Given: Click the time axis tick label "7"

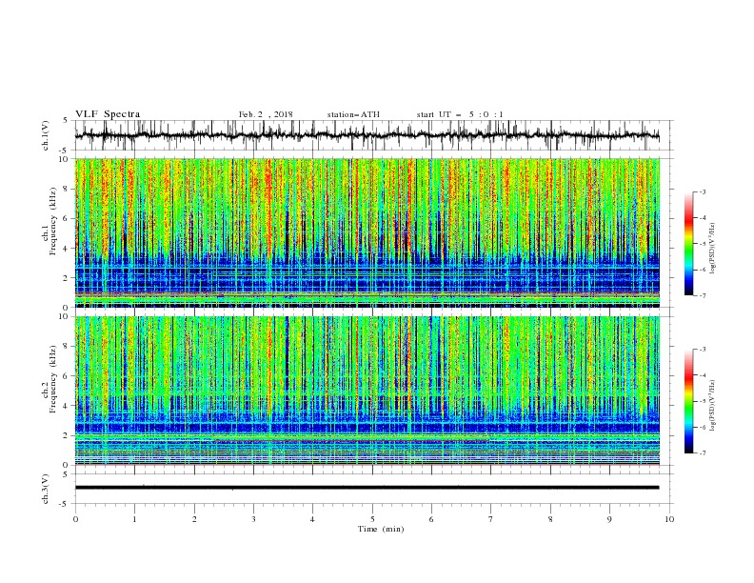Looking at the screenshot, I should pos(491,519).
